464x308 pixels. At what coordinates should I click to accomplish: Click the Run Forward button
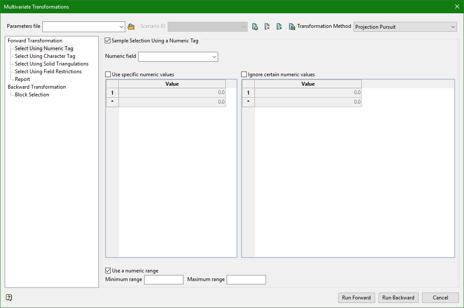(x=356, y=298)
